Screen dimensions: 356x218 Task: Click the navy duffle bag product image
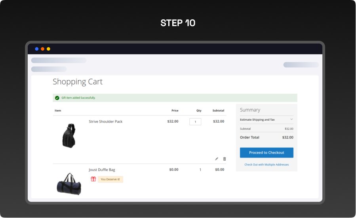coord(69,183)
